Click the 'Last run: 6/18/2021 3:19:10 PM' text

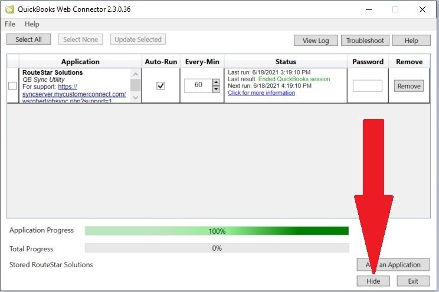point(269,72)
